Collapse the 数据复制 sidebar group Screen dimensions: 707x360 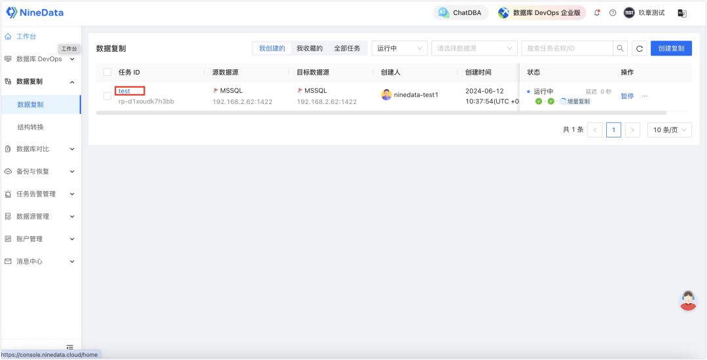coord(40,82)
